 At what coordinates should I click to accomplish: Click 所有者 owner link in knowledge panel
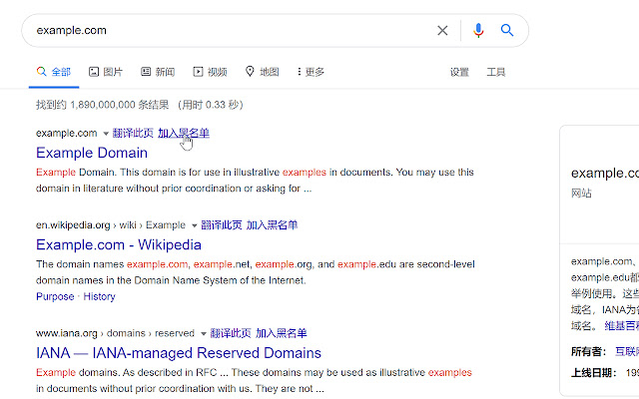click(x=627, y=351)
